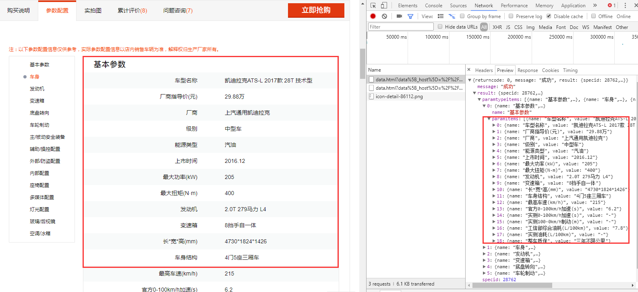638x292 pixels.
Task: Open the Headers tab of the request
Action: coord(484,70)
